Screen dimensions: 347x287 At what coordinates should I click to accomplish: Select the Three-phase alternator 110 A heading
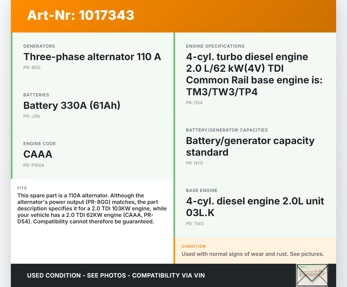tap(92, 57)
